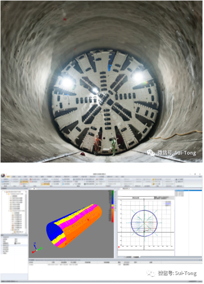
Task: Select the first highlighted ribbon tab
Action: pyautogui.click(x=8, y=176)
